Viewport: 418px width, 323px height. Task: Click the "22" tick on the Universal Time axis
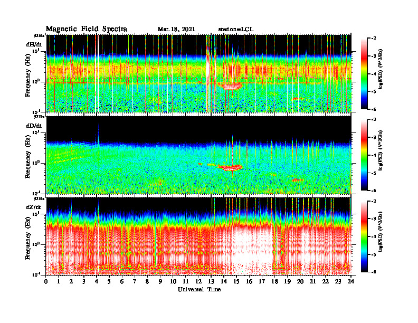[x=326, y=282]
